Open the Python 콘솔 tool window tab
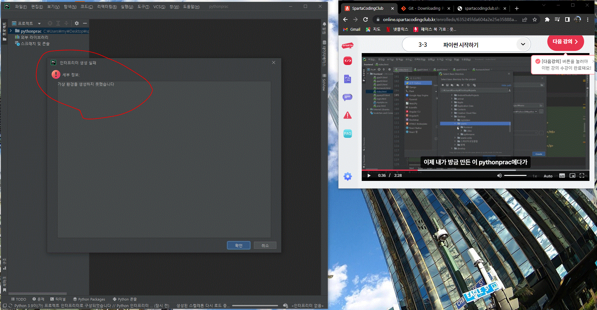 (x=125, y=299)
